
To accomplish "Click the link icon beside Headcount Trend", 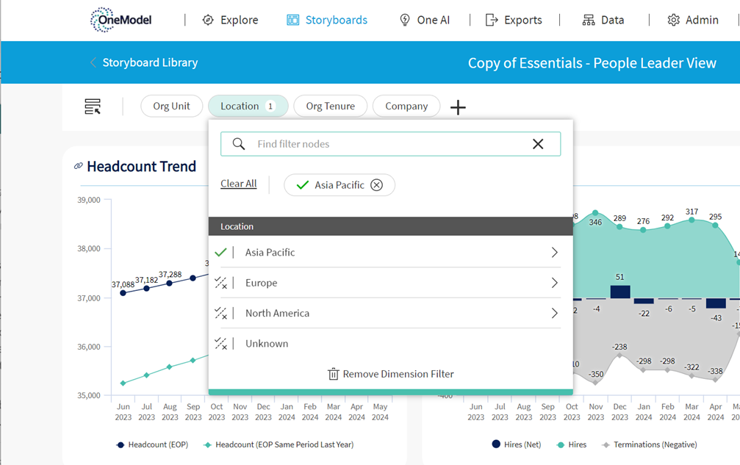I will (79, 167).
